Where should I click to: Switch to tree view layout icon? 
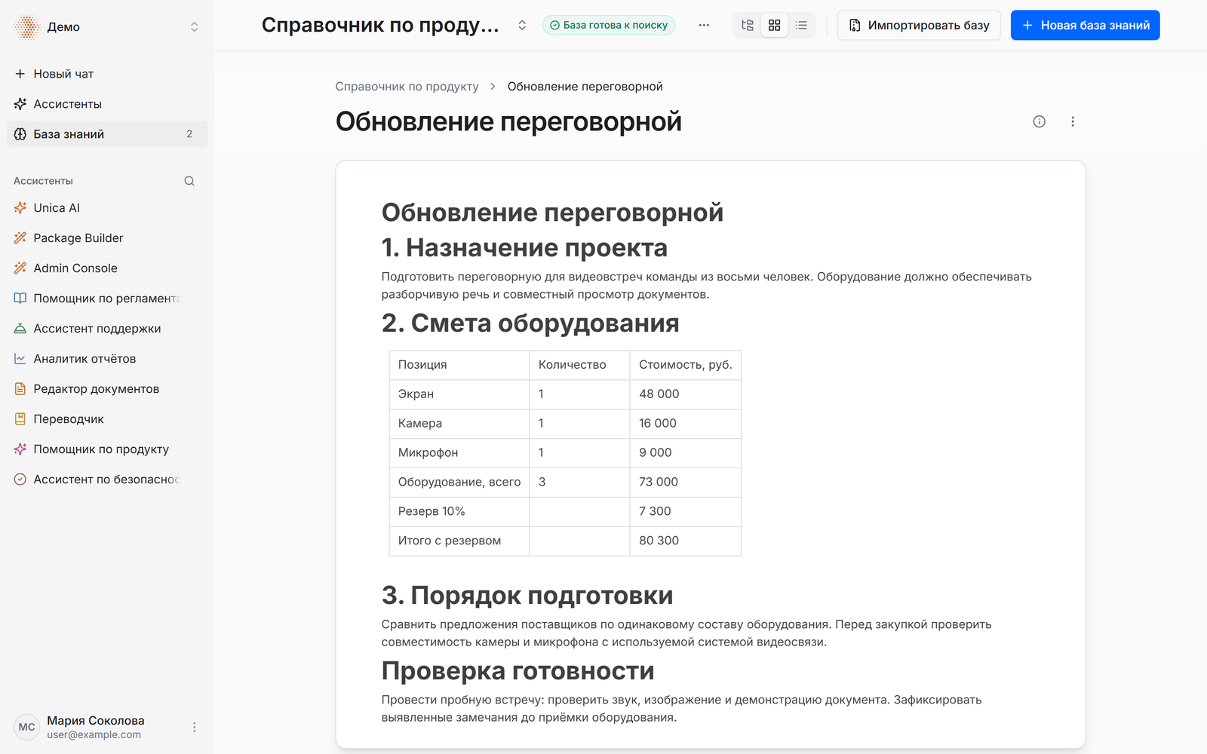click(748, 25)
